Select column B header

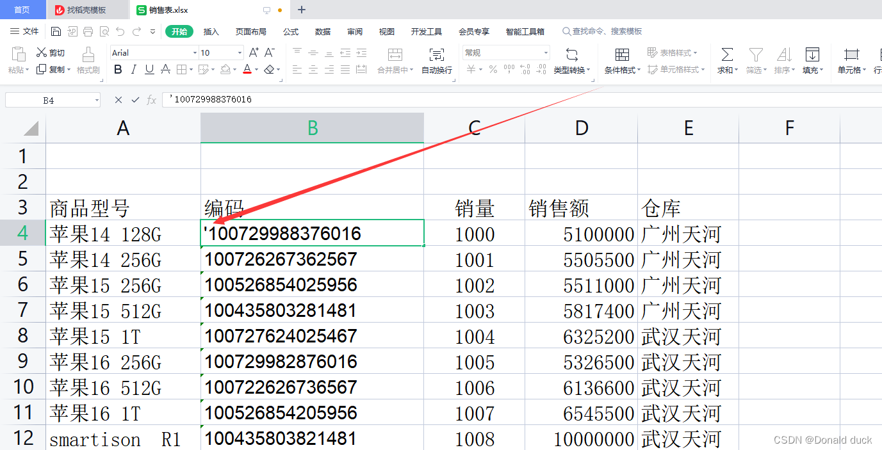(x=313, y=128)
